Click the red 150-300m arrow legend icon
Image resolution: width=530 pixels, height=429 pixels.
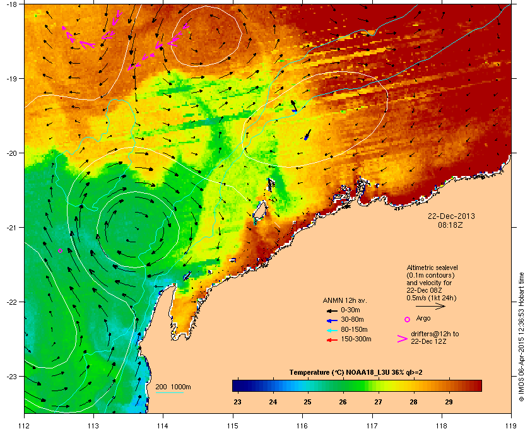332,339
